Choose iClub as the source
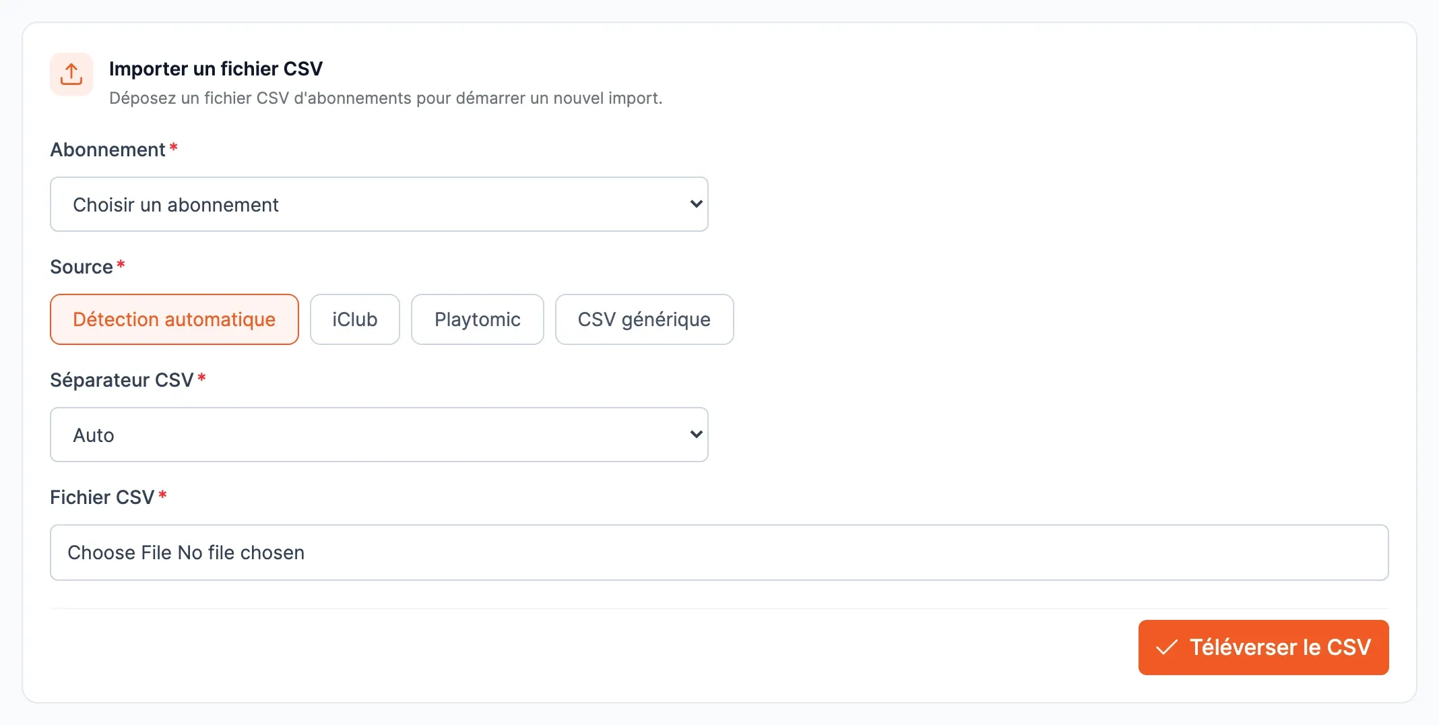 (x=355, y=319)
